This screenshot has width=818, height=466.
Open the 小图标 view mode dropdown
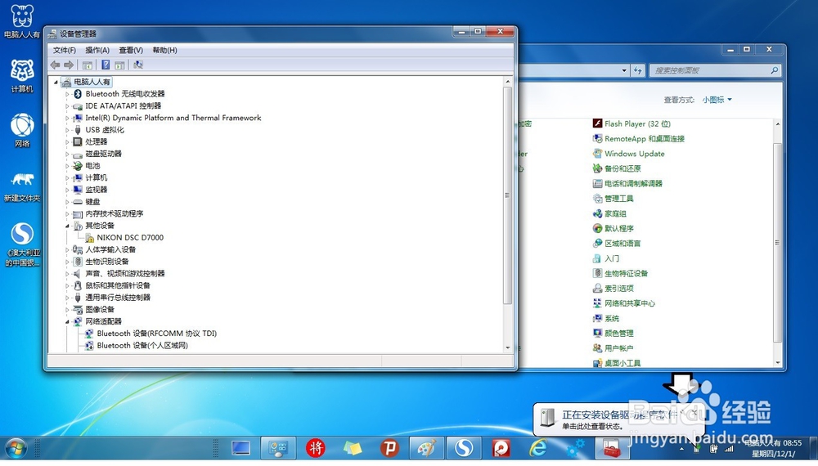(x=717, y=100)
